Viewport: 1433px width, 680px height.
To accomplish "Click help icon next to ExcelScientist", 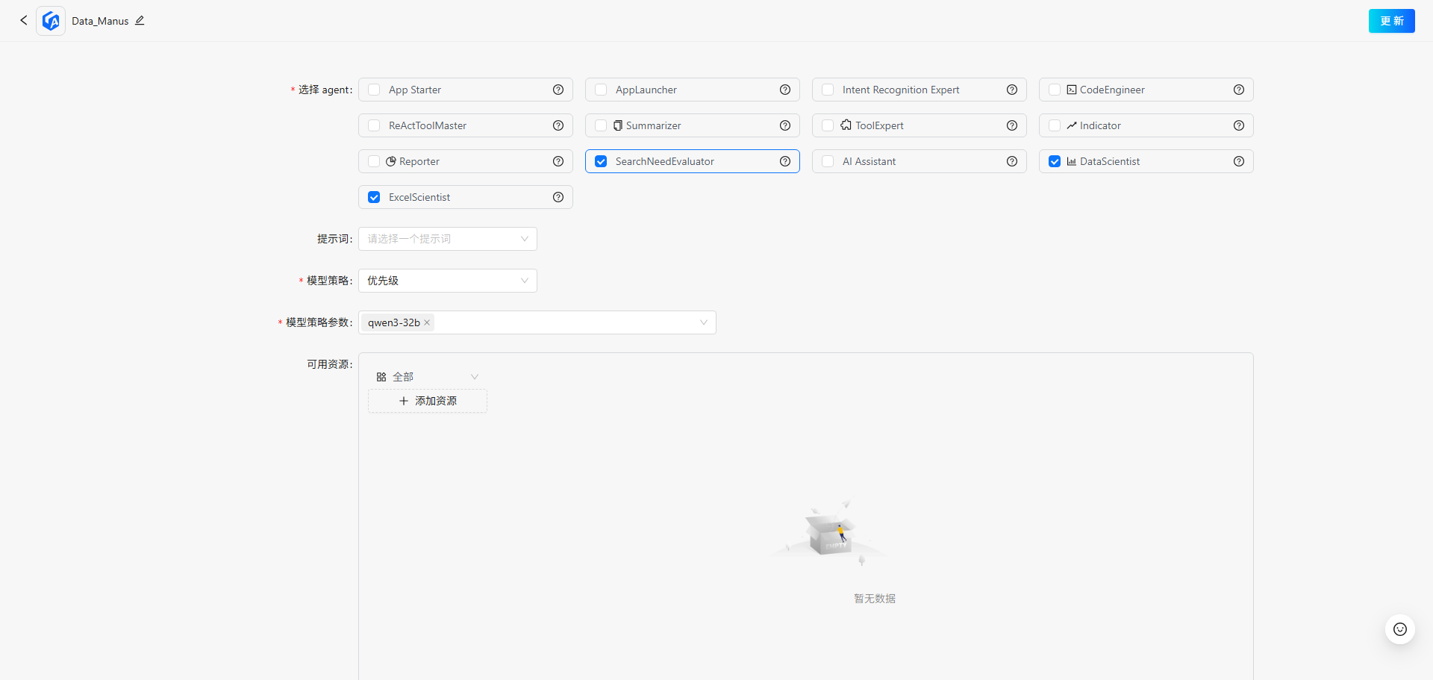I will coord(558,197).
